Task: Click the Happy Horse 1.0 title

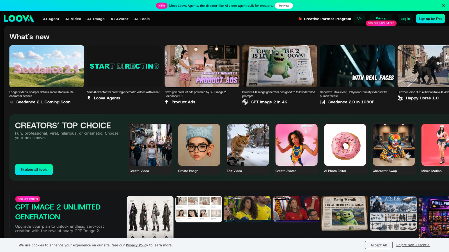Action: (422, 98)
